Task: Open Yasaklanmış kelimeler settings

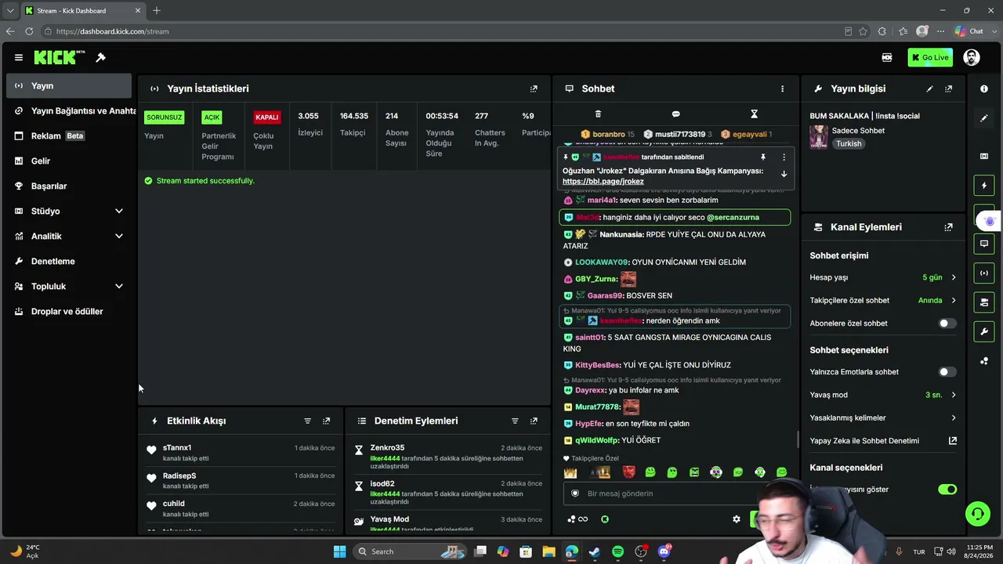Action: coord(883,418)
